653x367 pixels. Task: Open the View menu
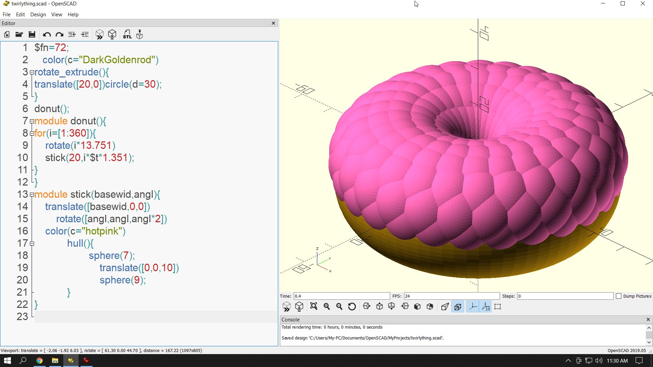pos(56,15)
